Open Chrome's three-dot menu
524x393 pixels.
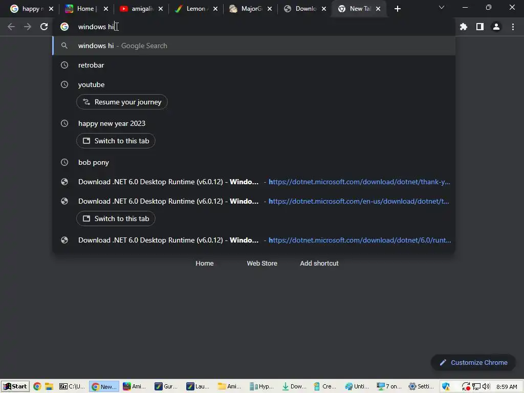[x=513, y=27]
